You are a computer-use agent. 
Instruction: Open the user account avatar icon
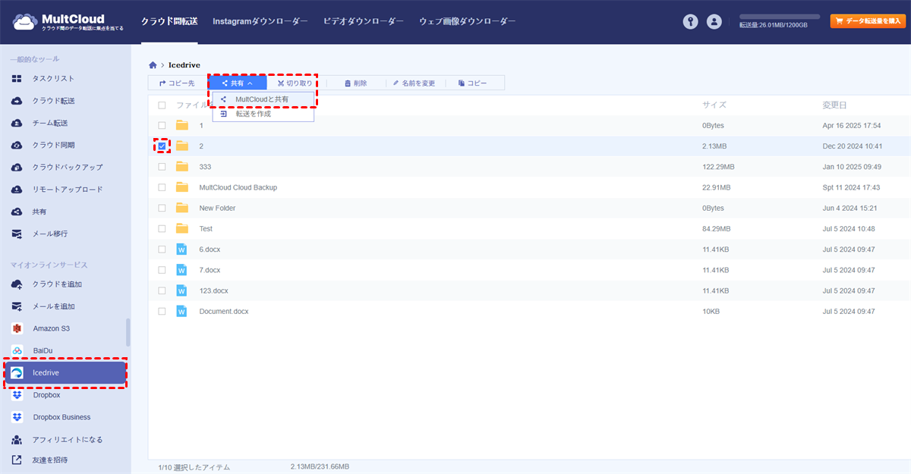[714, 22]
